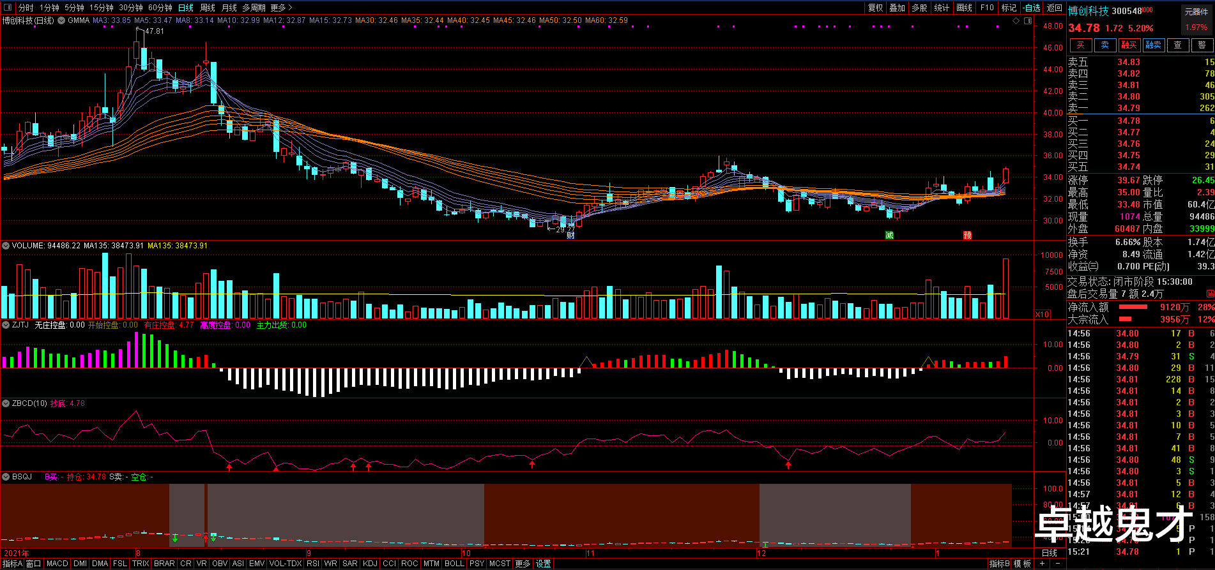Select the MACD indicator
Screen dimensions: 1215x570
57,564
